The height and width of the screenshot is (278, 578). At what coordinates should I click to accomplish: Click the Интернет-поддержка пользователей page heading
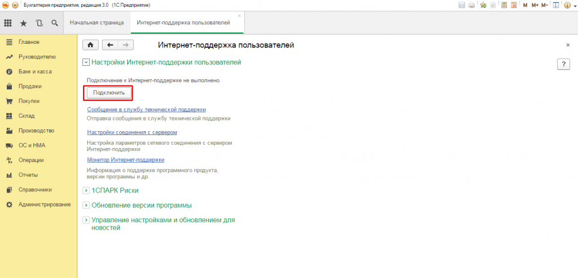coord(226,45)
